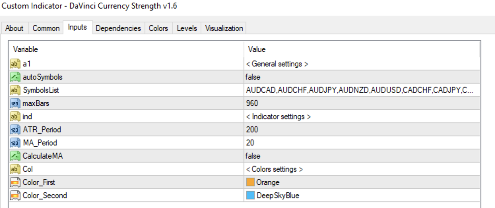The width and height of the screenshot is (495, 208).
Task: Toggle the CalculateMA false value
Action: [x=253, y=156]
